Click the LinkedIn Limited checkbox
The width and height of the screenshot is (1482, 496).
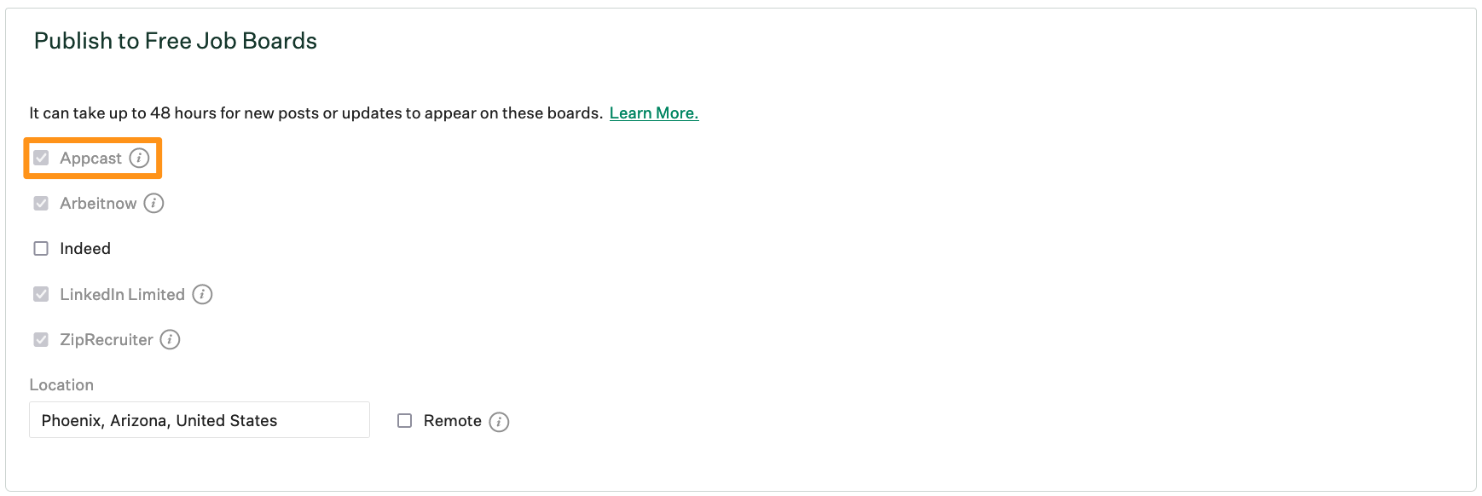tap(41, 293)
